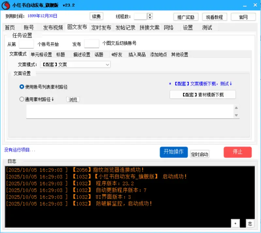The image size is (261, 233).
Task: Increase thread count with the up arrow
Action: (150, 15)
